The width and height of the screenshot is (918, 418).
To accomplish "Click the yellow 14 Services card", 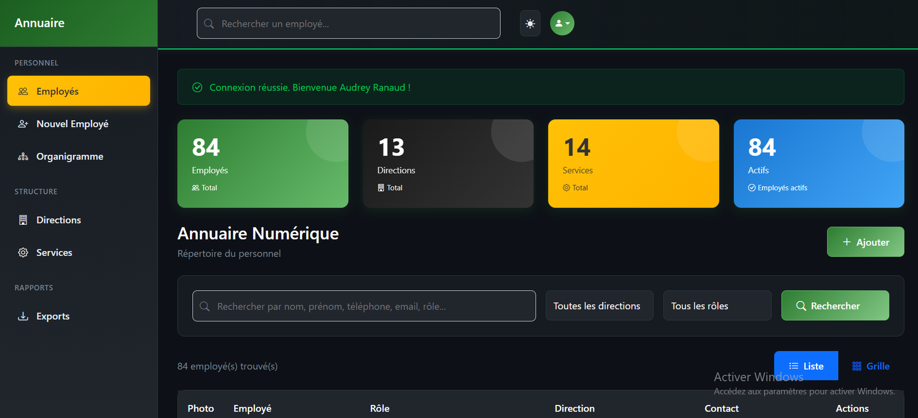I will pos(633,163).
